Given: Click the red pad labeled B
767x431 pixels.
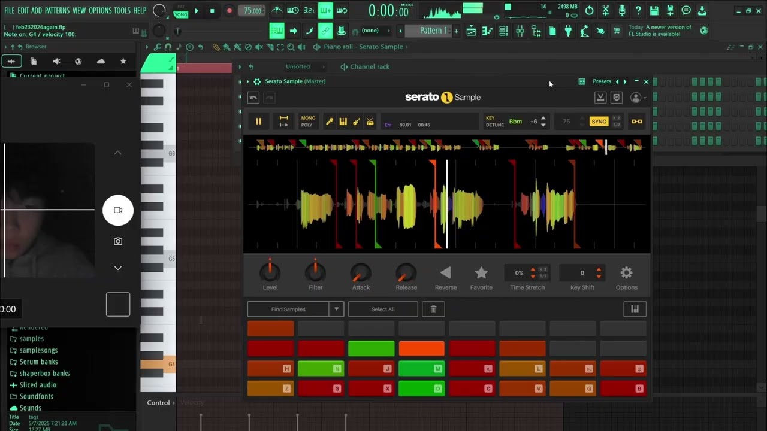Looking at the screenshot, I should pos(623,388).
